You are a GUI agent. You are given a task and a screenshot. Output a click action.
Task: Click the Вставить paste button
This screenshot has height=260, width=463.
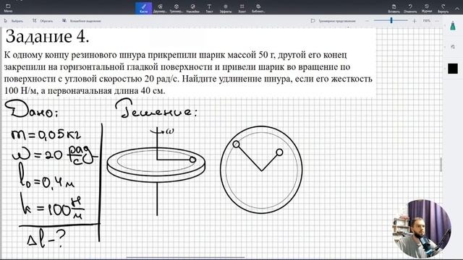[x=394, y=8]
